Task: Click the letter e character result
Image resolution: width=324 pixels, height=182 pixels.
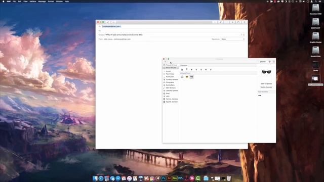Action: [206, 69]
